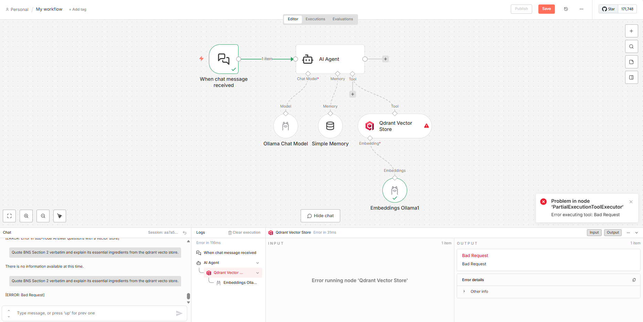Collapse the AI Agent log row chevron
643x322 pixels.
tap(257, 263)
